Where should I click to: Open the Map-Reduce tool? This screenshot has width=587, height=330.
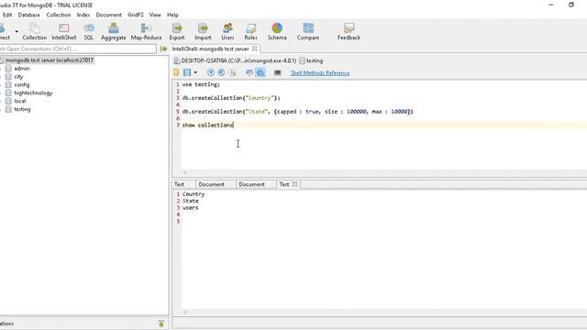[x=146, y=31]
